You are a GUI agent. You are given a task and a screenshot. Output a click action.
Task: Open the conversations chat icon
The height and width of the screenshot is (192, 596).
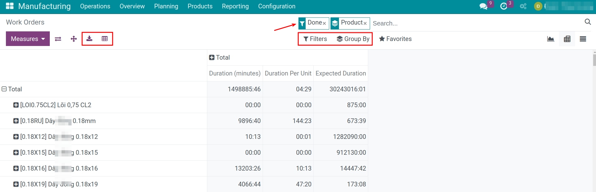483,6
